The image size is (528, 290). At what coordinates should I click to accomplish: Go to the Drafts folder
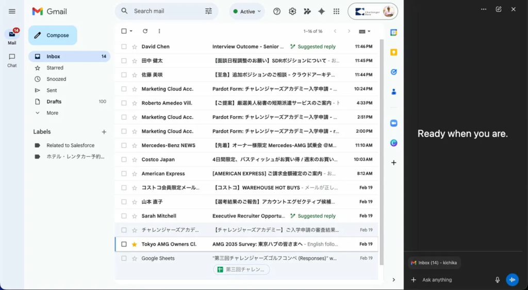[x=54, y=102]
